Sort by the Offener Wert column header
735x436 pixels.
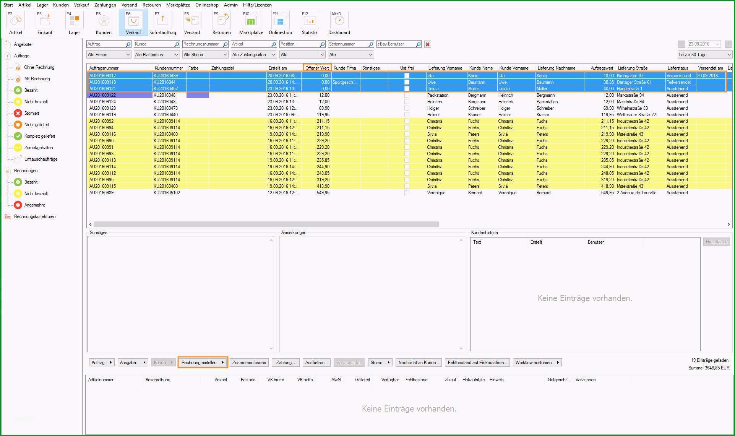[x=317, y=68]
